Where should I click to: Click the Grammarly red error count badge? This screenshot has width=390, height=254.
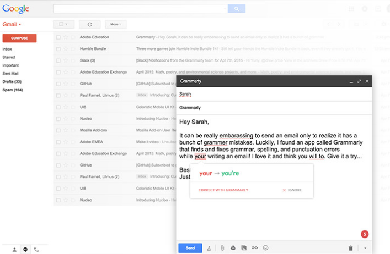365,234
